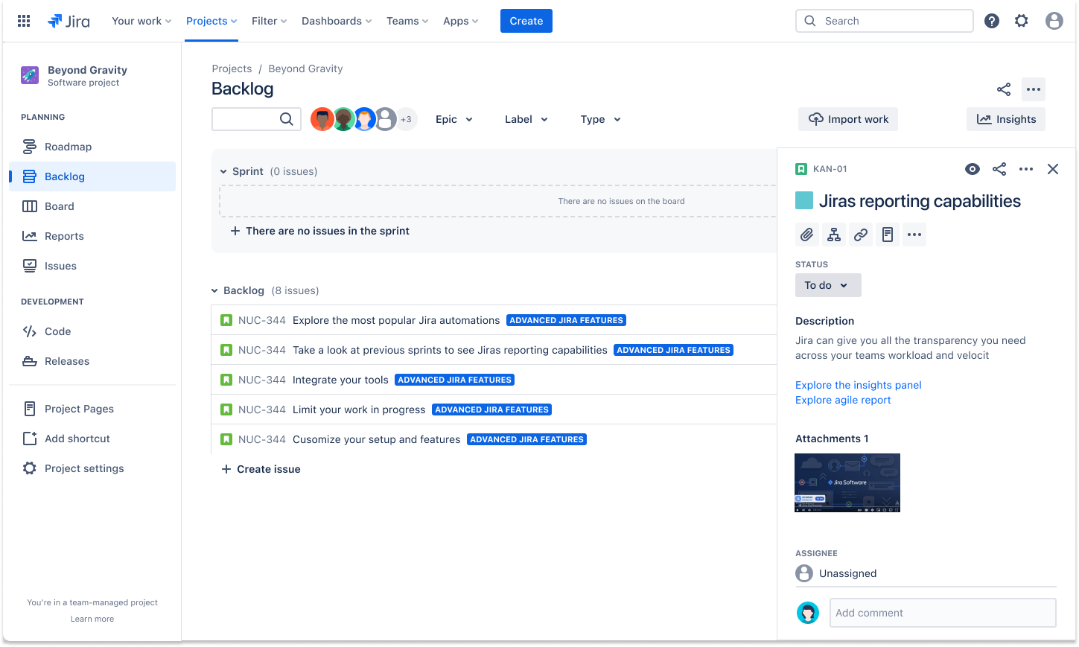The image size is (1079, 647).
Task: Open Code in the Development section
Action: coord(92,331)
